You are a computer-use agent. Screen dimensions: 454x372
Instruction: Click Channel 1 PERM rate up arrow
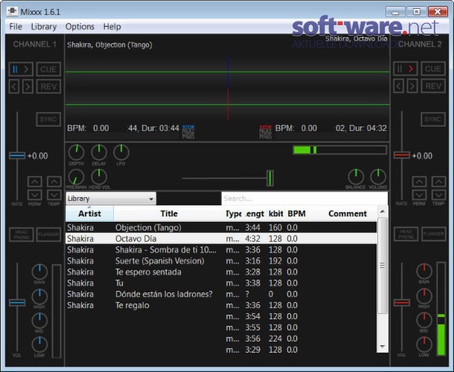pyautogui.click(x=35, y=182)
